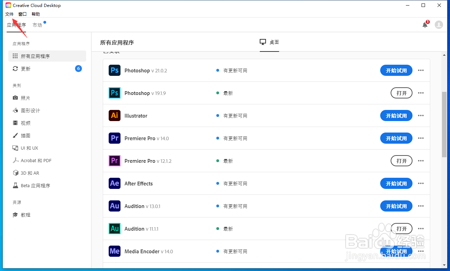Click the scrollbar down arrow
450x271 pixels.
click(444, 265)
